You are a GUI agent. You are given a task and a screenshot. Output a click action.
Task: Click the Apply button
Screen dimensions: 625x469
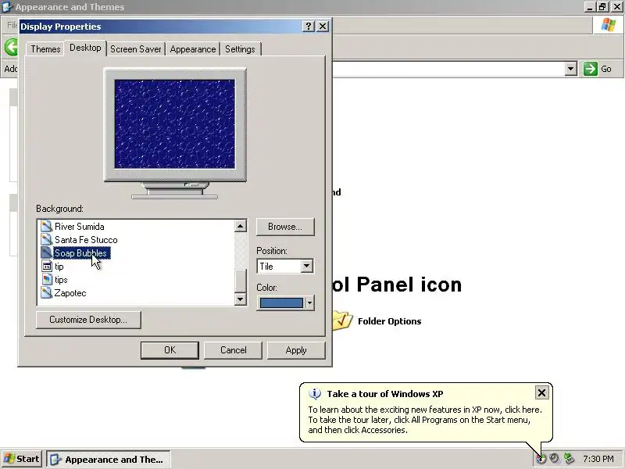click(x=296, y=350)
